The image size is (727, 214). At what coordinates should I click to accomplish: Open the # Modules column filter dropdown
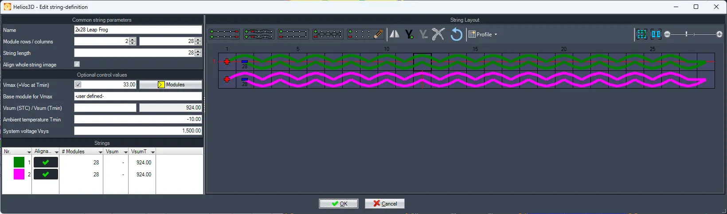(x=100, y=152)
